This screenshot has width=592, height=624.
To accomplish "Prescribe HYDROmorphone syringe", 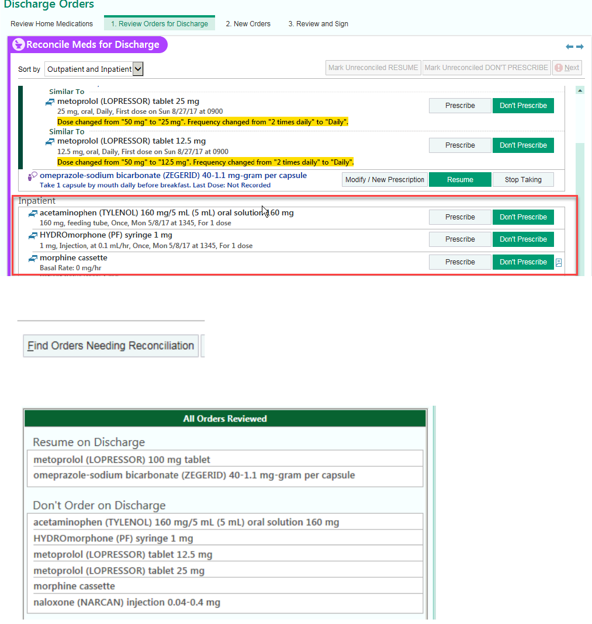I will pyautogui.click(x=460, y=239).
